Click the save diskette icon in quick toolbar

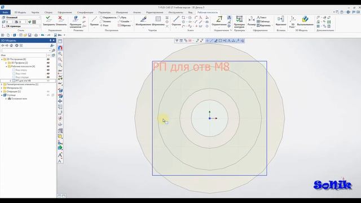click(30, 35)
